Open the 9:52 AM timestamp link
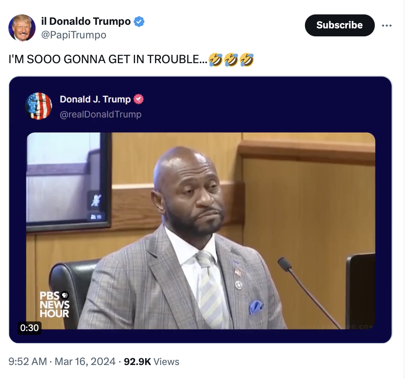The image size is (406, 379). click(28, 362)
